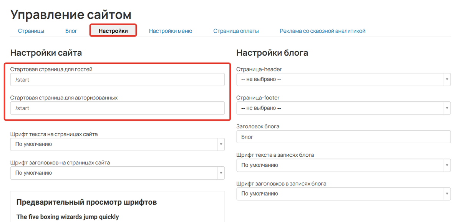Expand the blog post text font dropdown
This screenshot has height=222, width=461.
pyautogui.click(x=343, y=165)
